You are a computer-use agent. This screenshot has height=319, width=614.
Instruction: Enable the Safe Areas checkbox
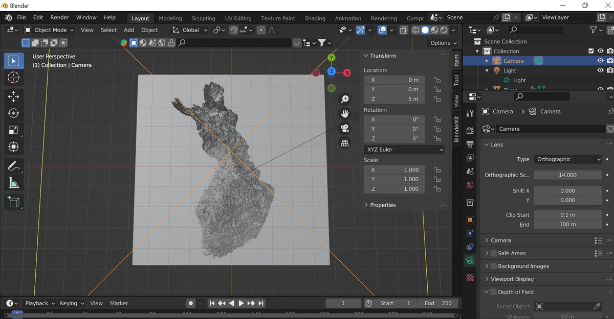coord(493,253)
